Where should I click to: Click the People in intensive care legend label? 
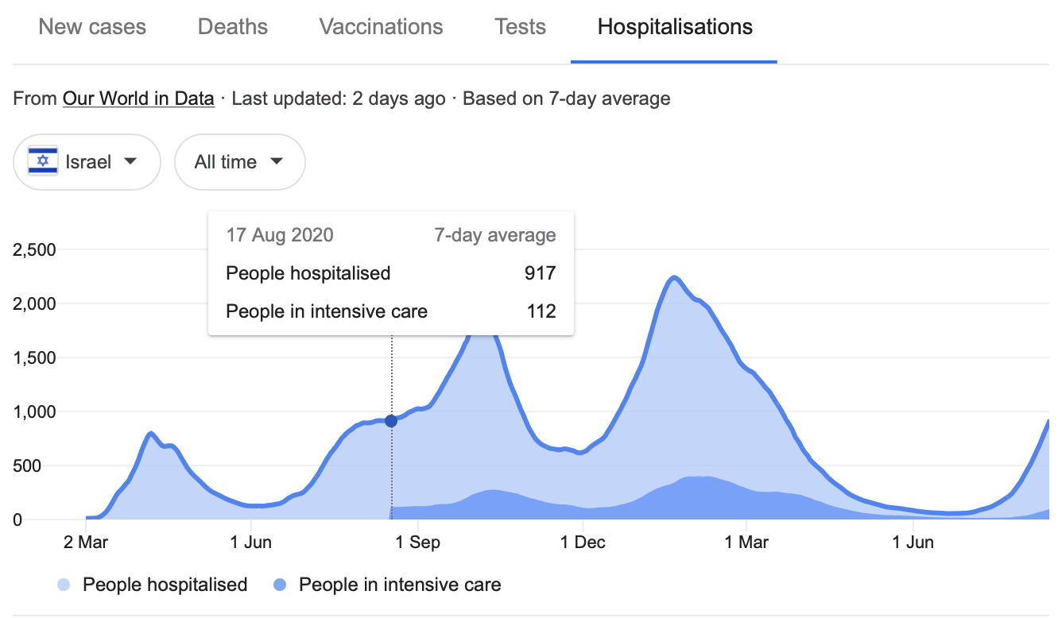pyautogui.click(x=400, y=585)
